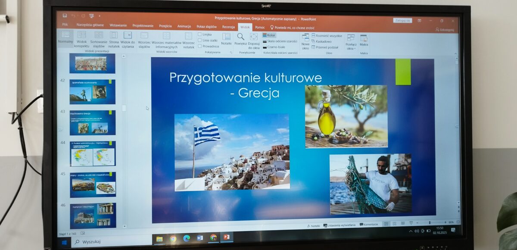The width and height of the screenshot is (517, 250).
Task: Enable the Linijka checkbox
Action: [200, 34]
